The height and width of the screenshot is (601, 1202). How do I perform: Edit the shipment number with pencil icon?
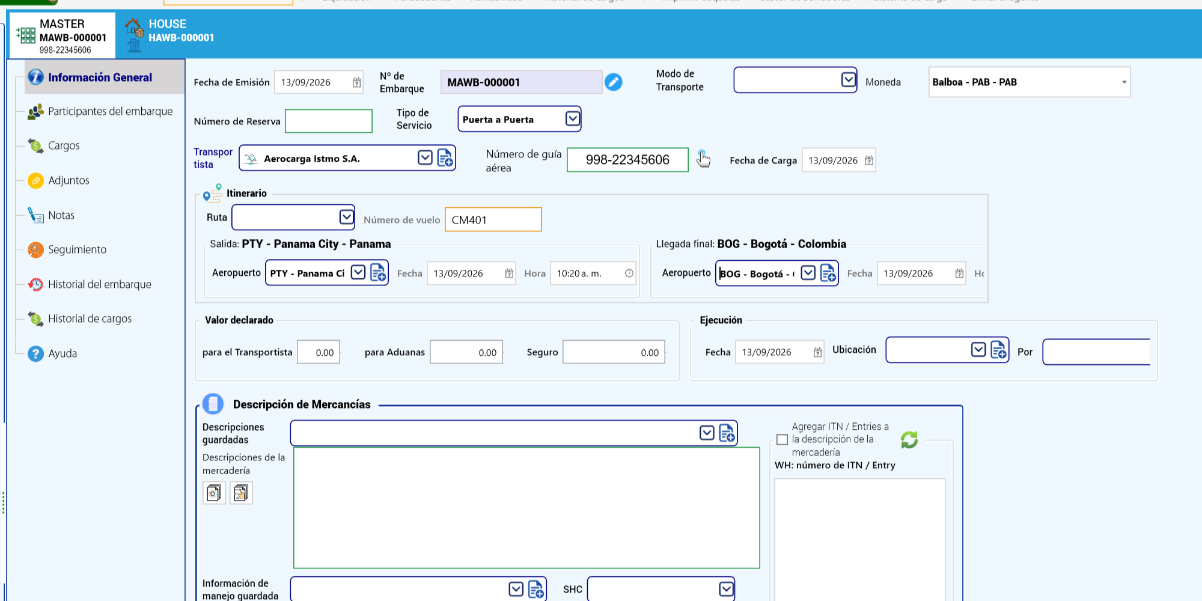click(613, 82)
